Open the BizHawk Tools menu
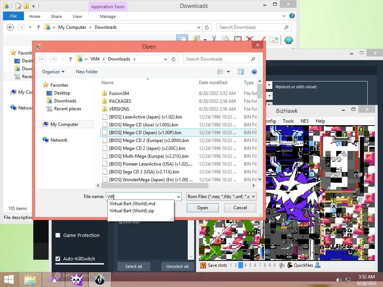The width and height of the screenshot is (383, 287). (288, 121)
